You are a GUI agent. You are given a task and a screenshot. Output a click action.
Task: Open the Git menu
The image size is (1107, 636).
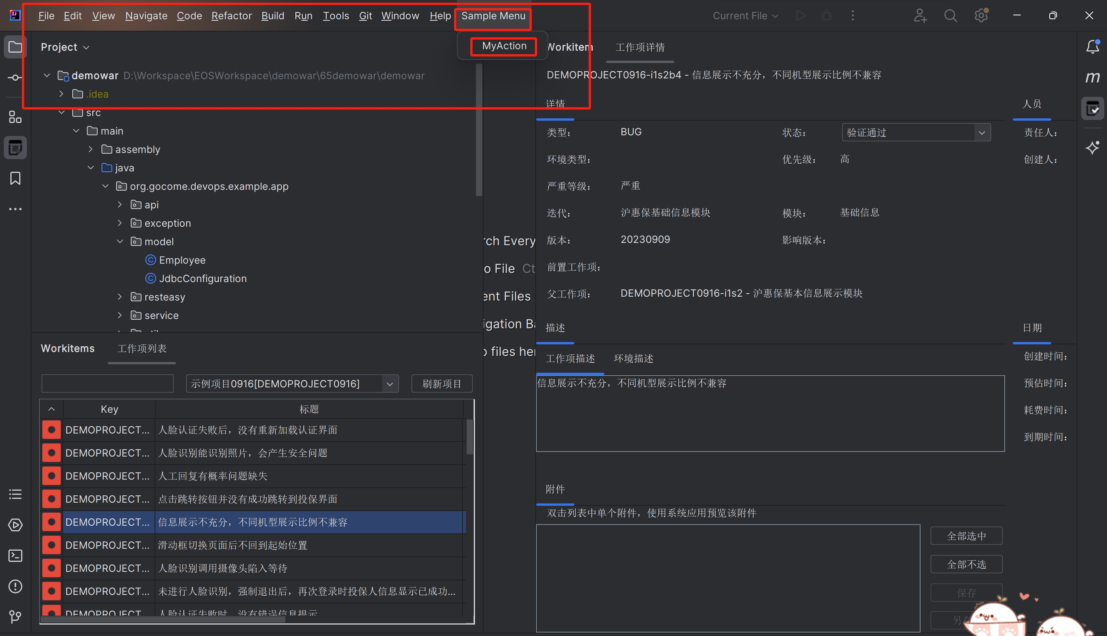(x=365, y=15)
